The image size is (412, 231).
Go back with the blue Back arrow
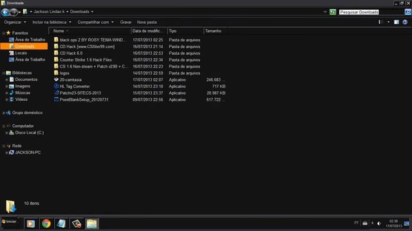pyautogui.click(x=5, y=12)
